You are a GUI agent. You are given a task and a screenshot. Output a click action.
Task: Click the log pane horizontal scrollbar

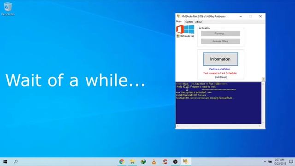(218, 126)
